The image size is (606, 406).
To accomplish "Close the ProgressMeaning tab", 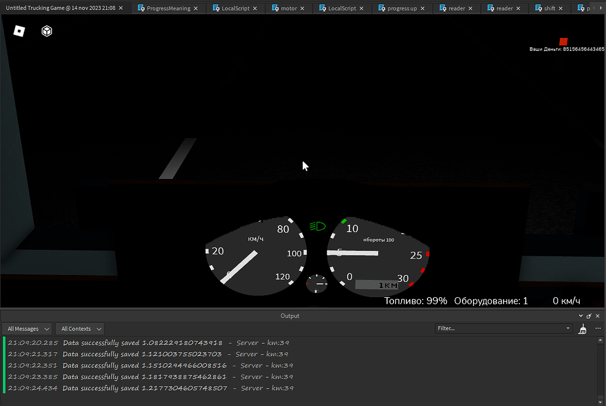I will click(196, 9).
